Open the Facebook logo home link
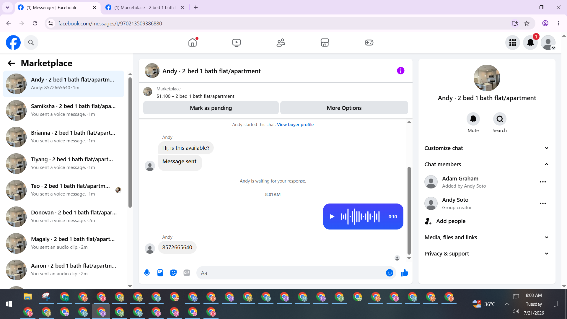This screenshot has height=319, width=567. (x=13, y=43)
